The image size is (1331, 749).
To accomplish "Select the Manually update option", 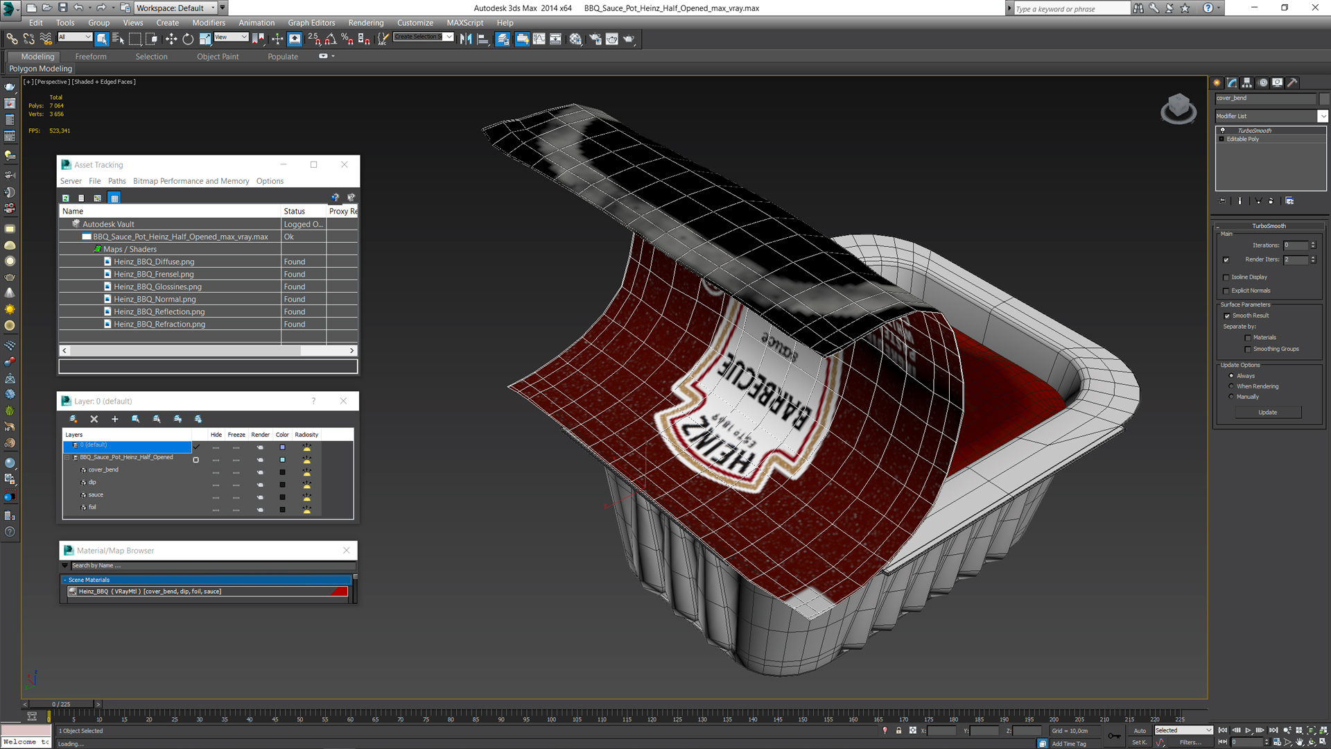I will [x=1231, y=397].
